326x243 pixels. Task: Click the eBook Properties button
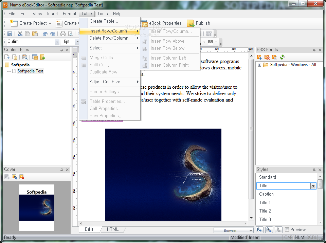[x=161, y=23]
